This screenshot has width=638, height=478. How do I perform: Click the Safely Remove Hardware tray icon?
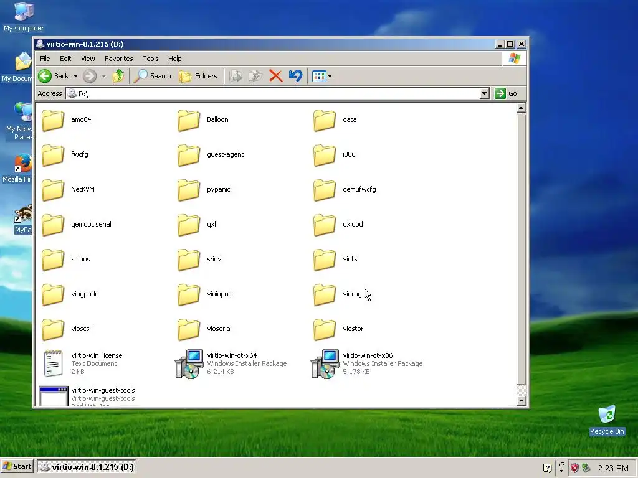click(586, 468)
